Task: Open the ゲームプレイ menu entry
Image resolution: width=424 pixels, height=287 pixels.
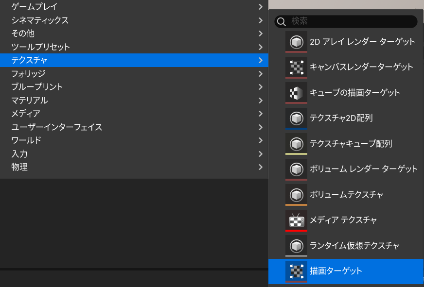Action: (134, 7)
